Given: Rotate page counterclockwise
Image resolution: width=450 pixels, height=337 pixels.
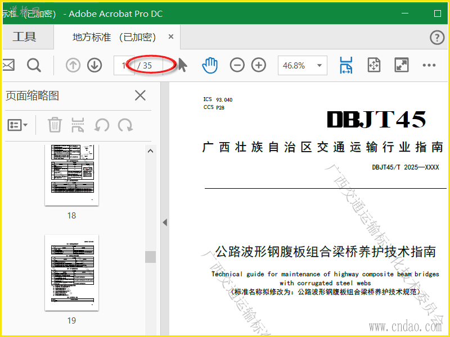Looking at the screenshot, I should (102, 125).
